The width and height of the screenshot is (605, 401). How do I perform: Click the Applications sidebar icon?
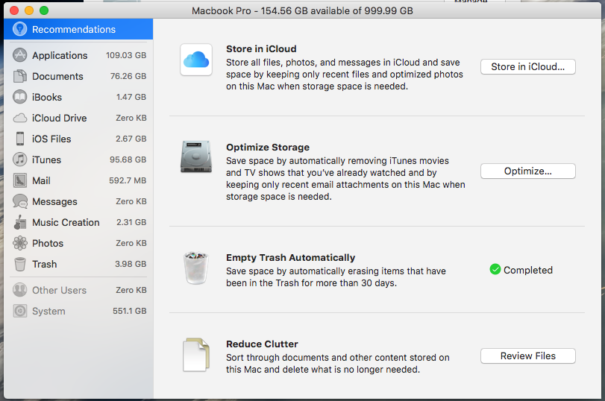click(x=19, y=55)
